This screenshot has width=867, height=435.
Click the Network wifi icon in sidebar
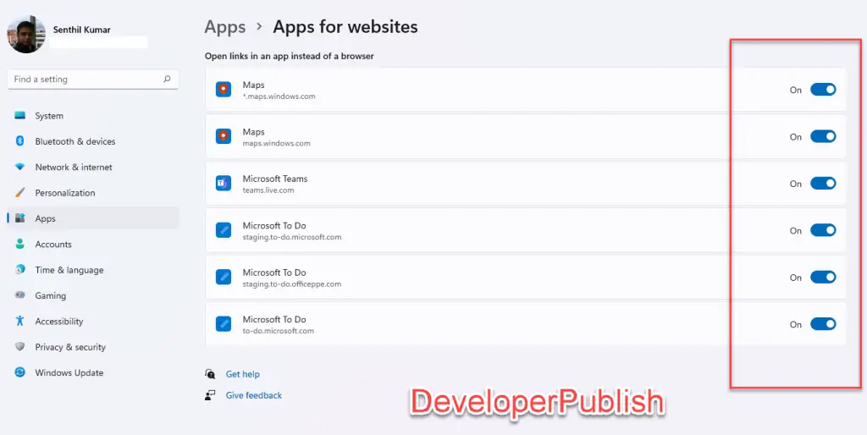pyautogui.click(x=20, y=167)
